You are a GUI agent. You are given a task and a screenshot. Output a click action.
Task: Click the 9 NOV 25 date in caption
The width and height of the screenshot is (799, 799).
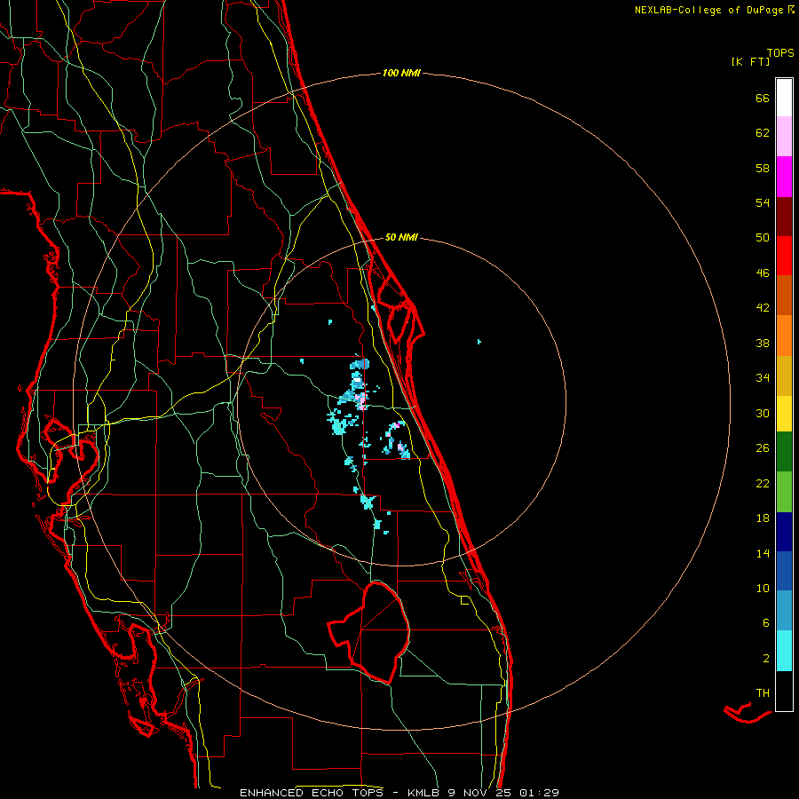click(x=480, y=793)
